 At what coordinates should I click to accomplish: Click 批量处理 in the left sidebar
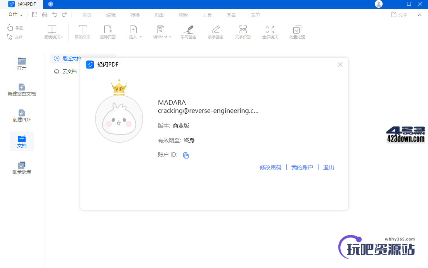point(22,168)
